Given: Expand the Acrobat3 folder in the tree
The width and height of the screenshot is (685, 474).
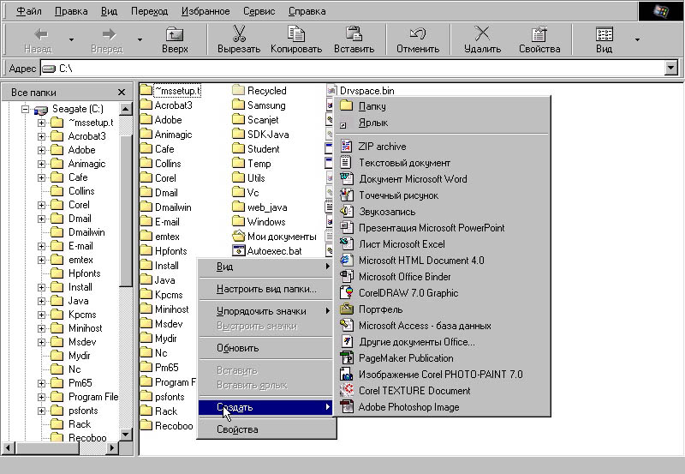Looking at the screenshot, I should point(41,136).
